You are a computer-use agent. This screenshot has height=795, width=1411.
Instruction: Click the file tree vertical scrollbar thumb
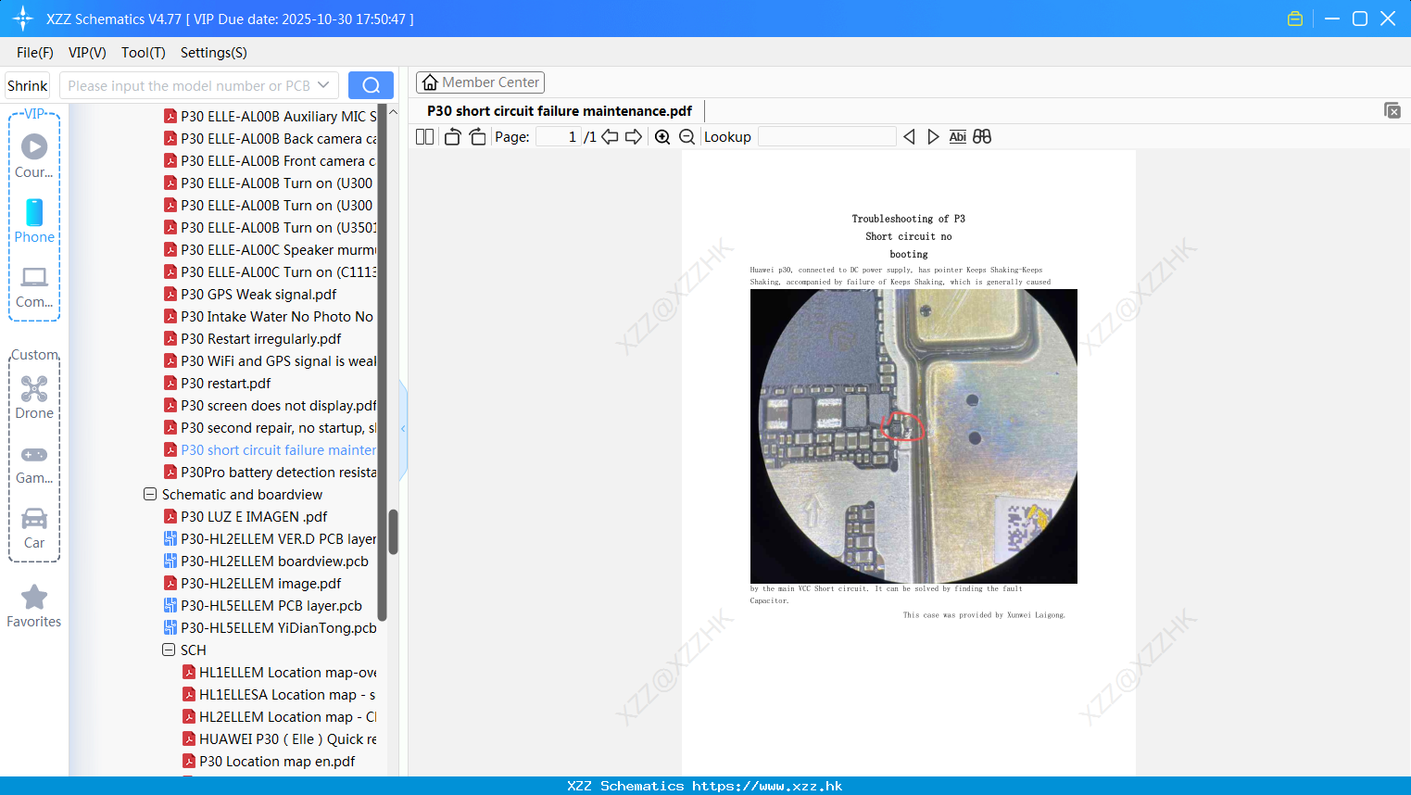coord(393,532)
